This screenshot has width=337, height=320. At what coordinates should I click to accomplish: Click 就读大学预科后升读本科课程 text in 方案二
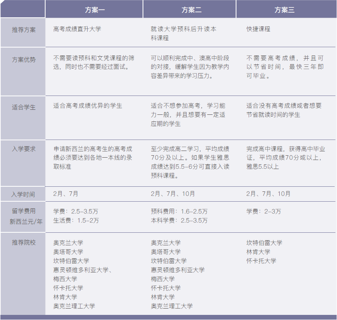[183, 33]
